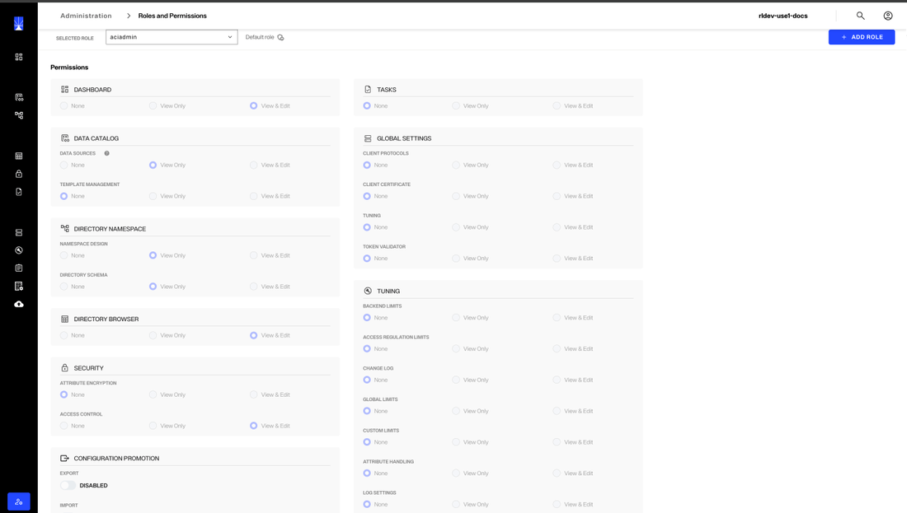Image resolution: width=907 pixels, height=513 pixels.
Task: Select View Only for Access Control
Action: 153,426
